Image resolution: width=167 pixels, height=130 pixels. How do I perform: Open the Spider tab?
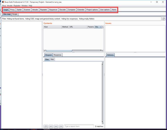(19, 10)
